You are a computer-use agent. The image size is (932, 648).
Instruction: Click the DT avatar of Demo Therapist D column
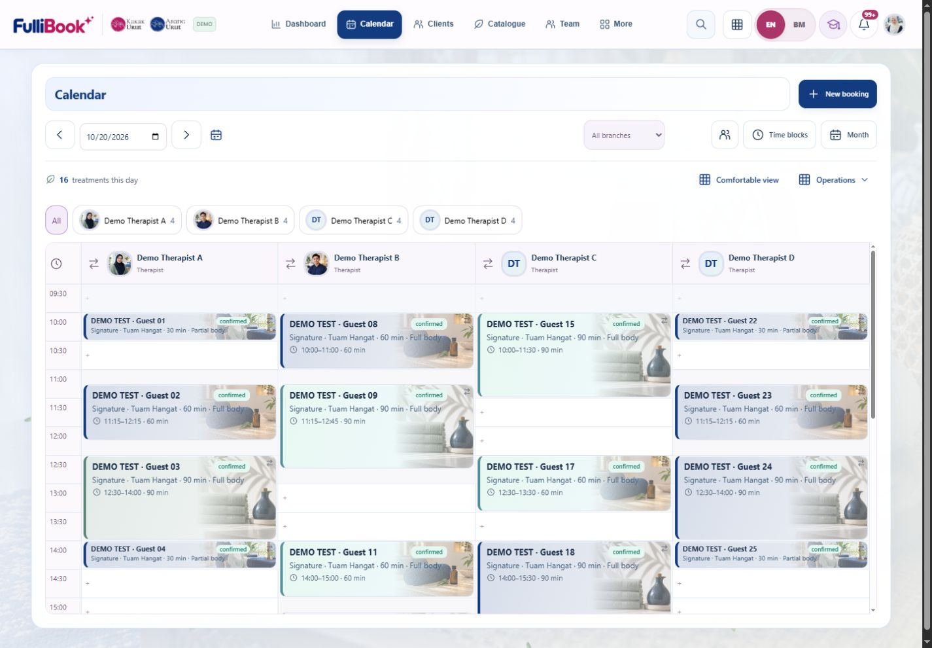click(711, 264)
